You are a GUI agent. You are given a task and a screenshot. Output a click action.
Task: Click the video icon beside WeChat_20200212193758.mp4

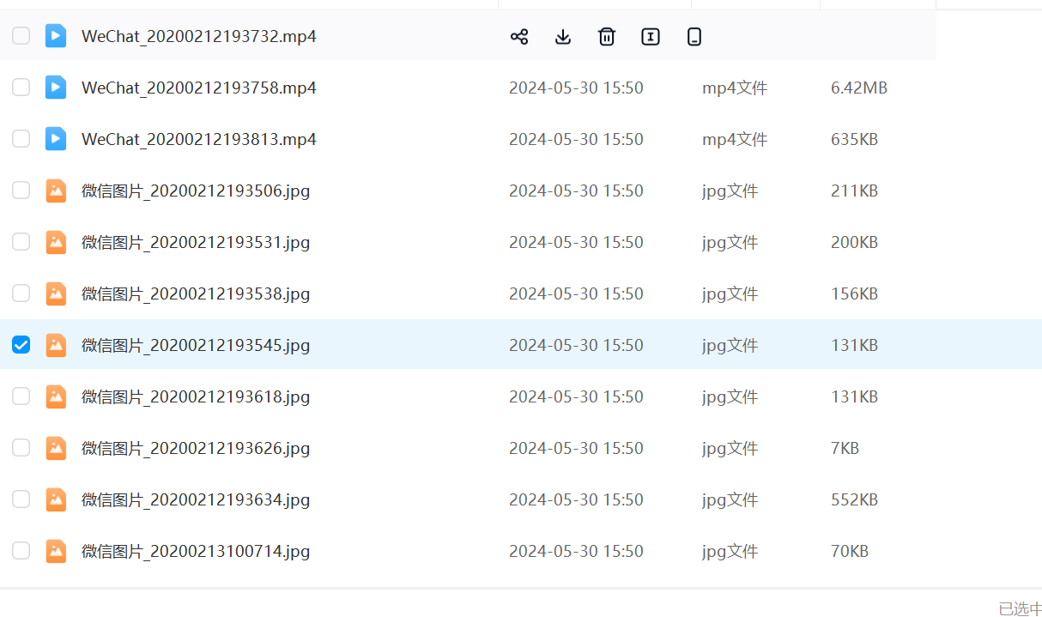(x=56, y=88)
